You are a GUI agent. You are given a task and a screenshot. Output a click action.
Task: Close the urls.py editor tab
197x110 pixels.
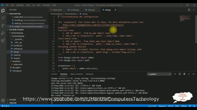point(115,10)
